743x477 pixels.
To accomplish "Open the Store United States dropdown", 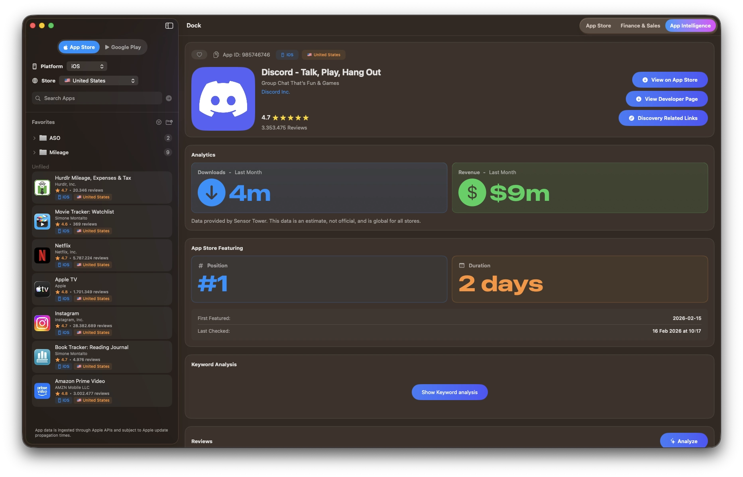I will pos(98,80).
